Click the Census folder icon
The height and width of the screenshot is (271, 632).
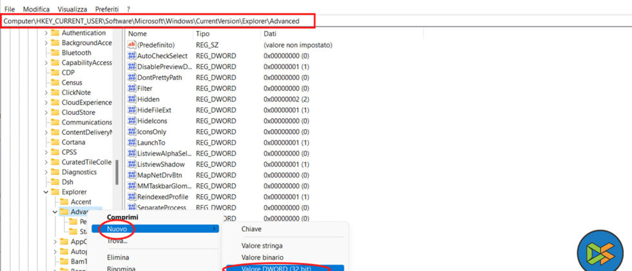coord(55,83)
